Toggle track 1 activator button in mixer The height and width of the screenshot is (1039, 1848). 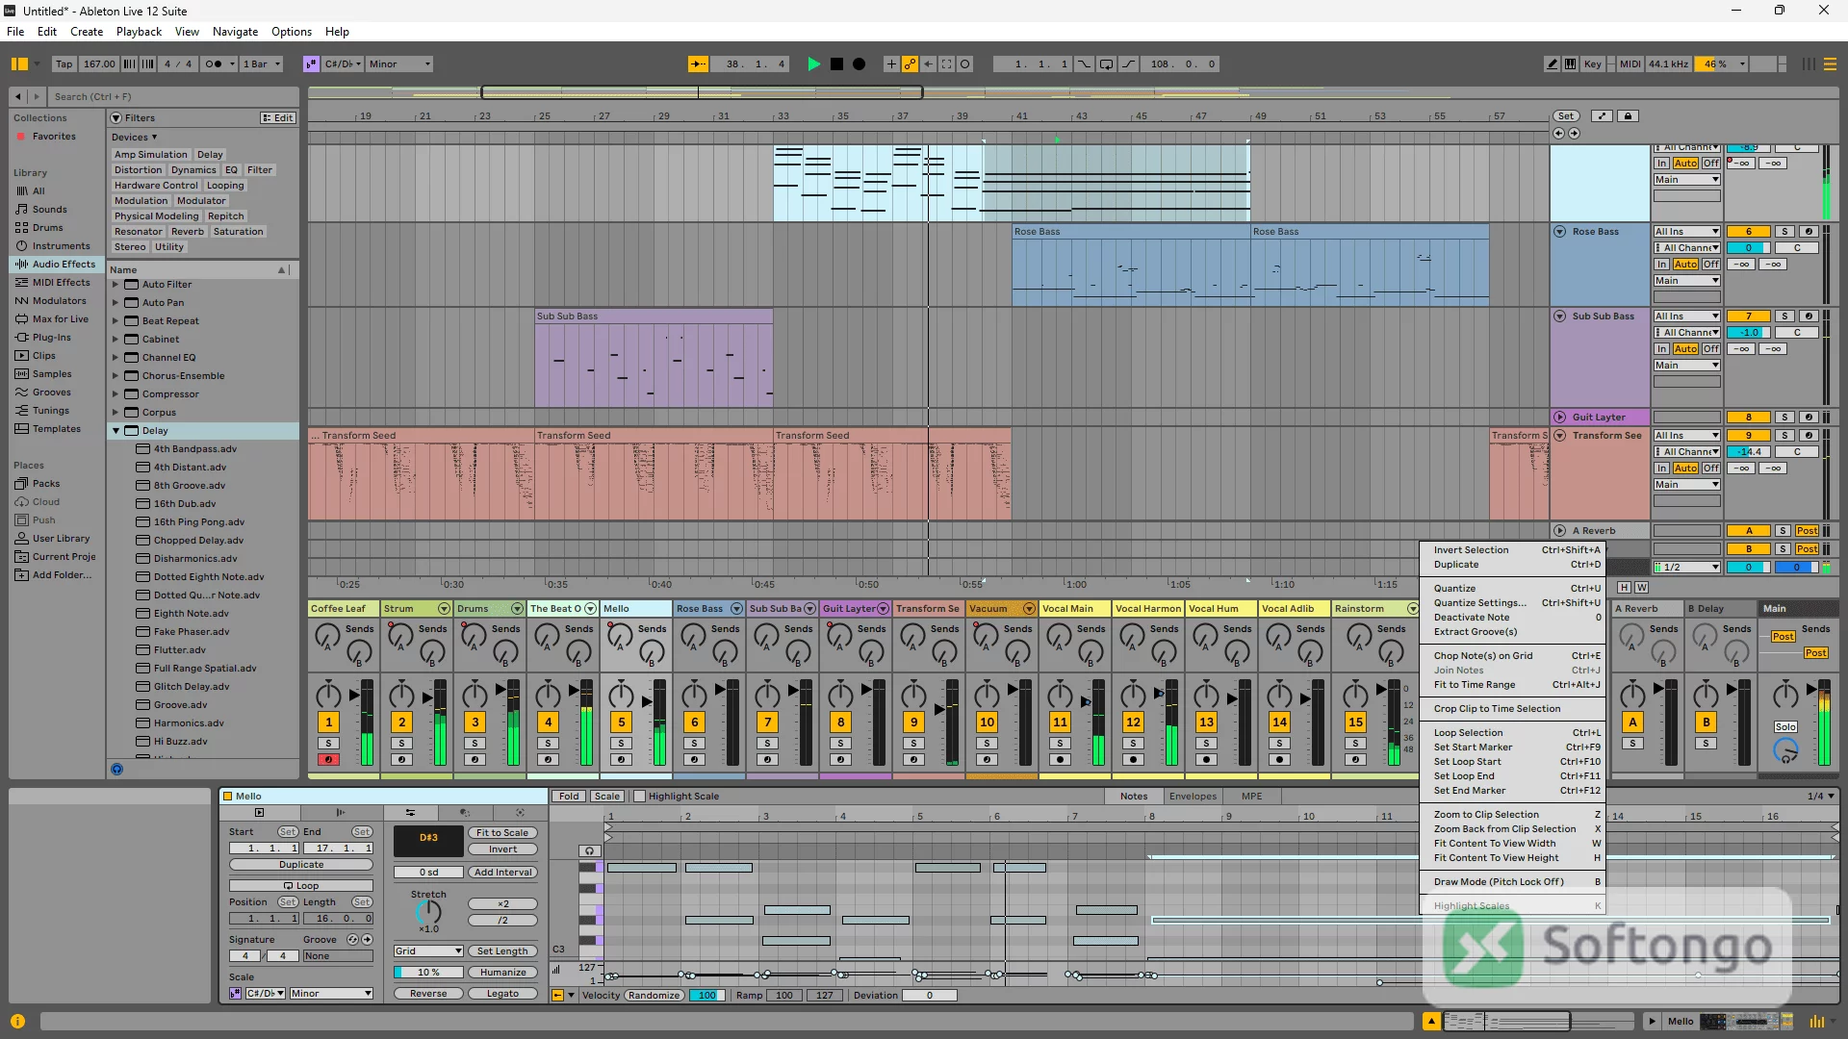328,722
